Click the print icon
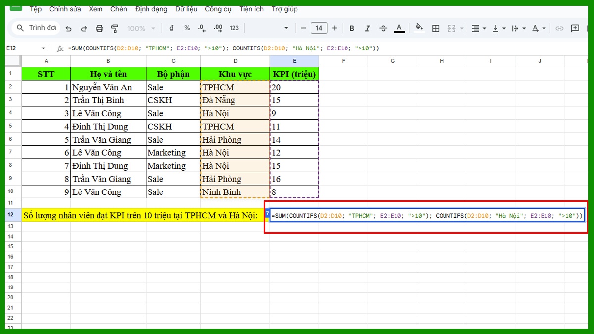Image resolution: width=594 pixels, height=334 pixels. (x=99, y=28)
